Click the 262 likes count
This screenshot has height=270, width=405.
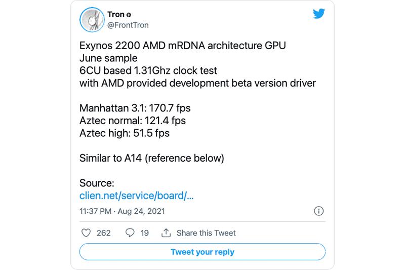pos(103,233)
